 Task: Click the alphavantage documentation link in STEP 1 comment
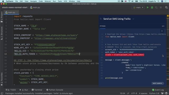click(x=62, y=60)
